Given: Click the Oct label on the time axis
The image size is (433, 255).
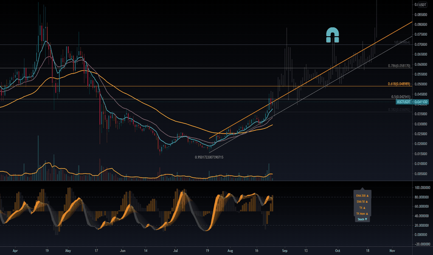Looking at the screenshot, I should [337, 251].
